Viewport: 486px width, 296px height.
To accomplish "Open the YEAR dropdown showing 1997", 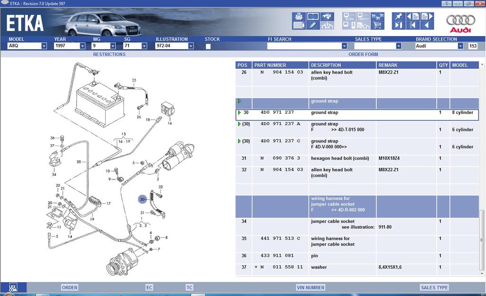I will [x=82, y=46].
